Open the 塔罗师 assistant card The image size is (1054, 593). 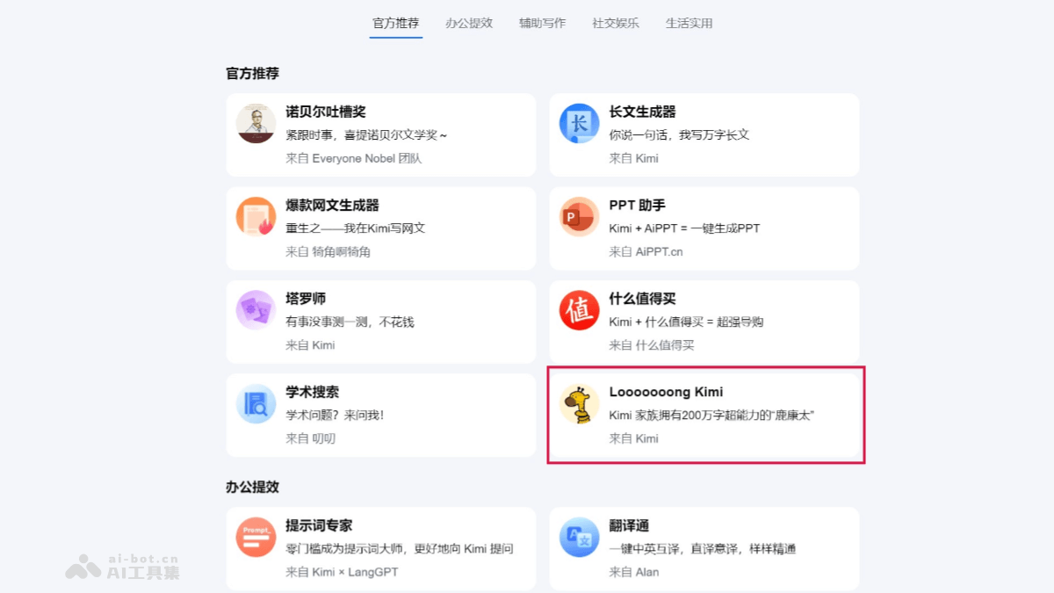point(381,322)
